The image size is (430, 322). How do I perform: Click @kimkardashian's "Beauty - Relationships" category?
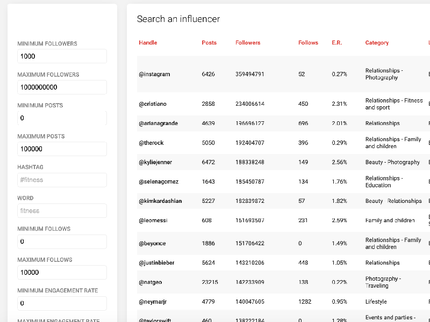[393, 201]
